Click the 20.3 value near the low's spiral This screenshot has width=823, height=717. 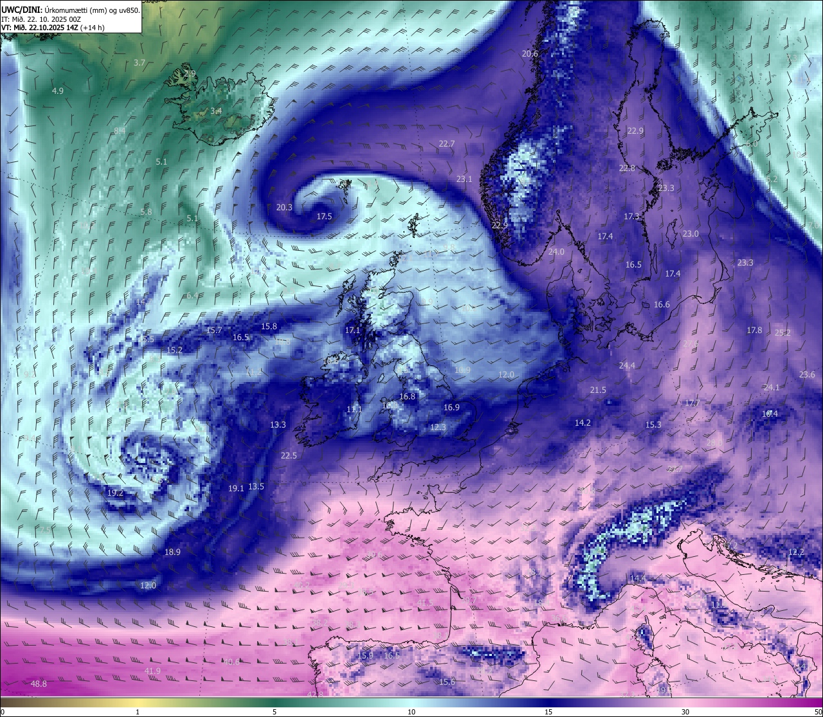point(284,208)
